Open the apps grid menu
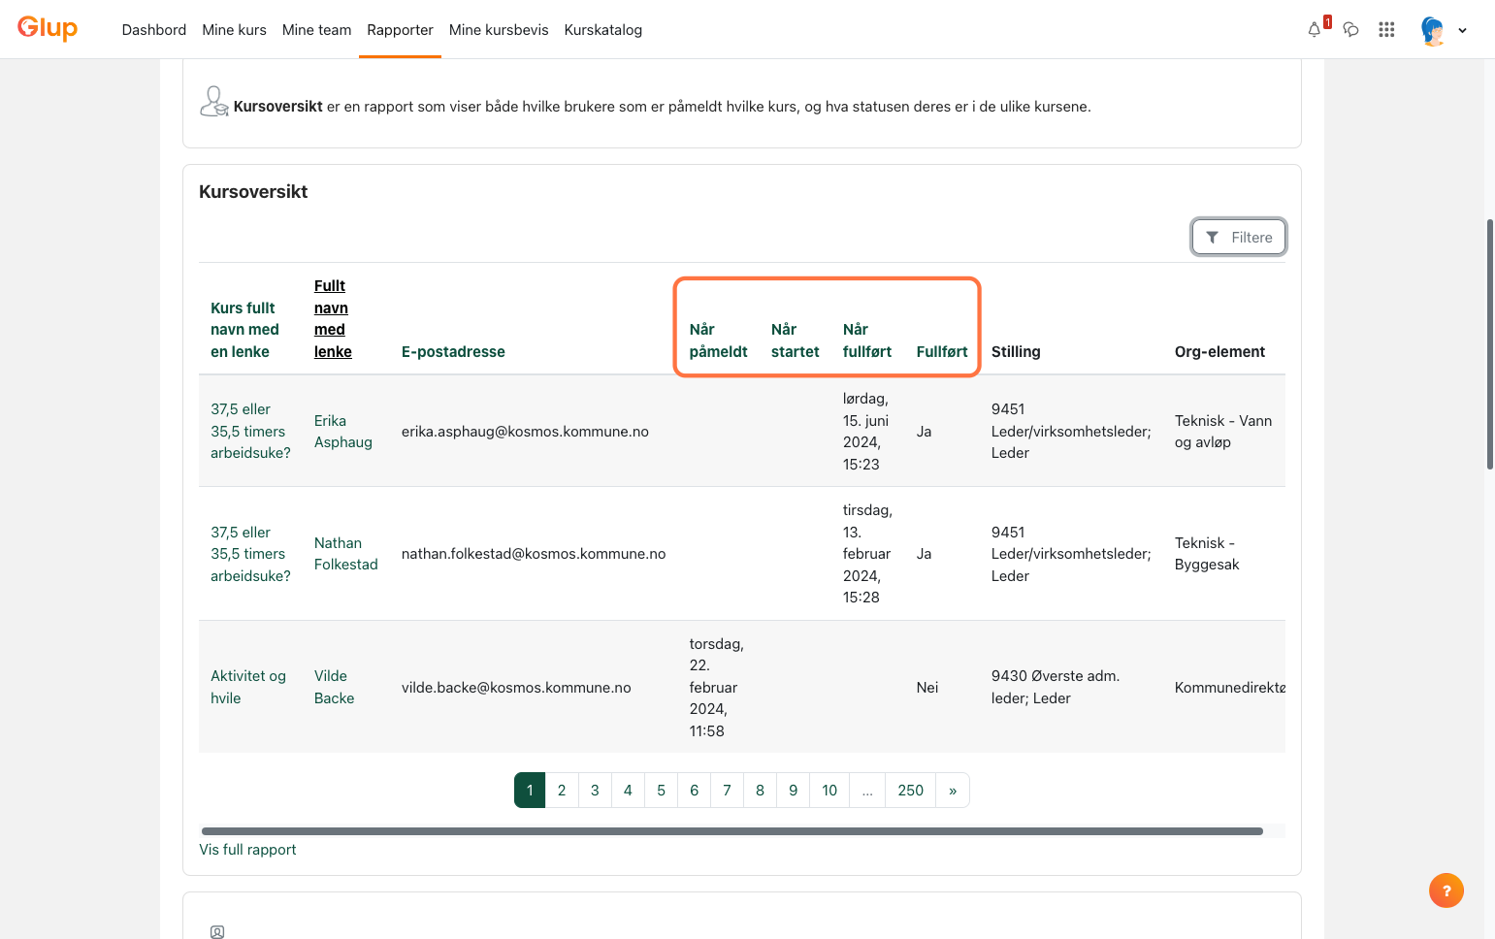 tap(1386, 30)
